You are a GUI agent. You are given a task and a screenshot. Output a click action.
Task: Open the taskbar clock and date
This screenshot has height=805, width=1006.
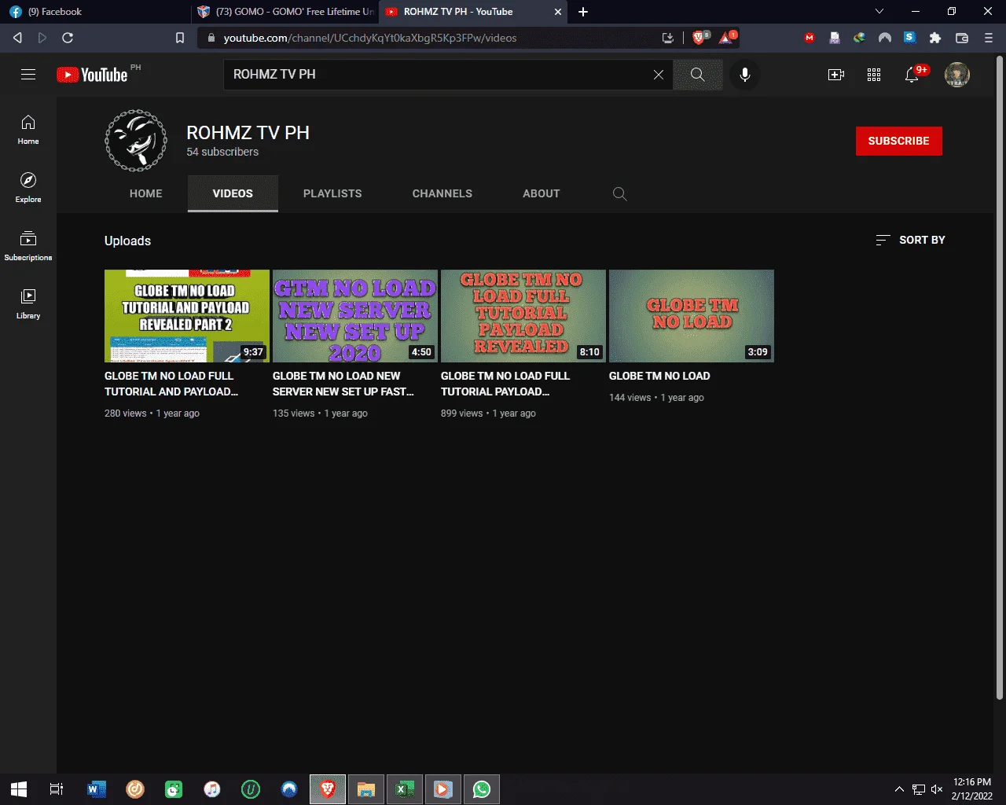tap(972, 789)
